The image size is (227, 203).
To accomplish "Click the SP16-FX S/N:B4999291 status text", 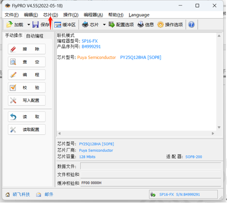I will click(x=179, y=194).
